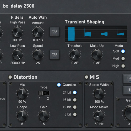Click the Transient Shaping waveform display
131x131 pixels.
(96, 34)
